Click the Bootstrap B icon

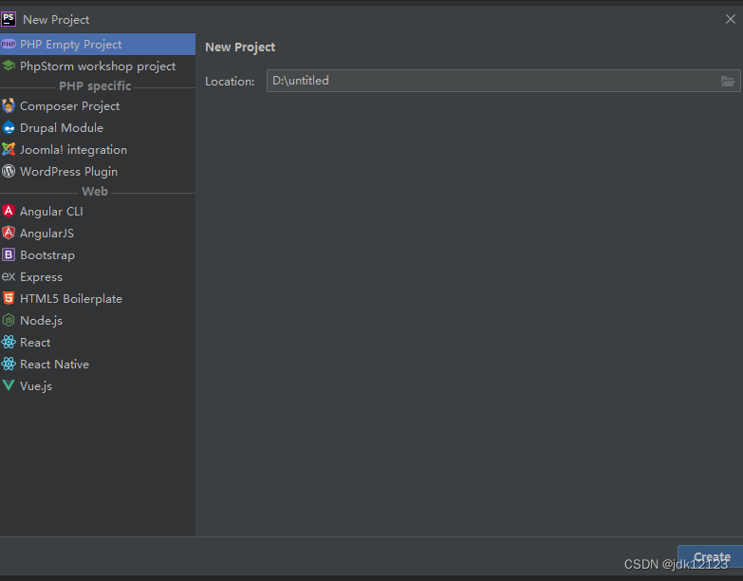(x=9, y=254)
